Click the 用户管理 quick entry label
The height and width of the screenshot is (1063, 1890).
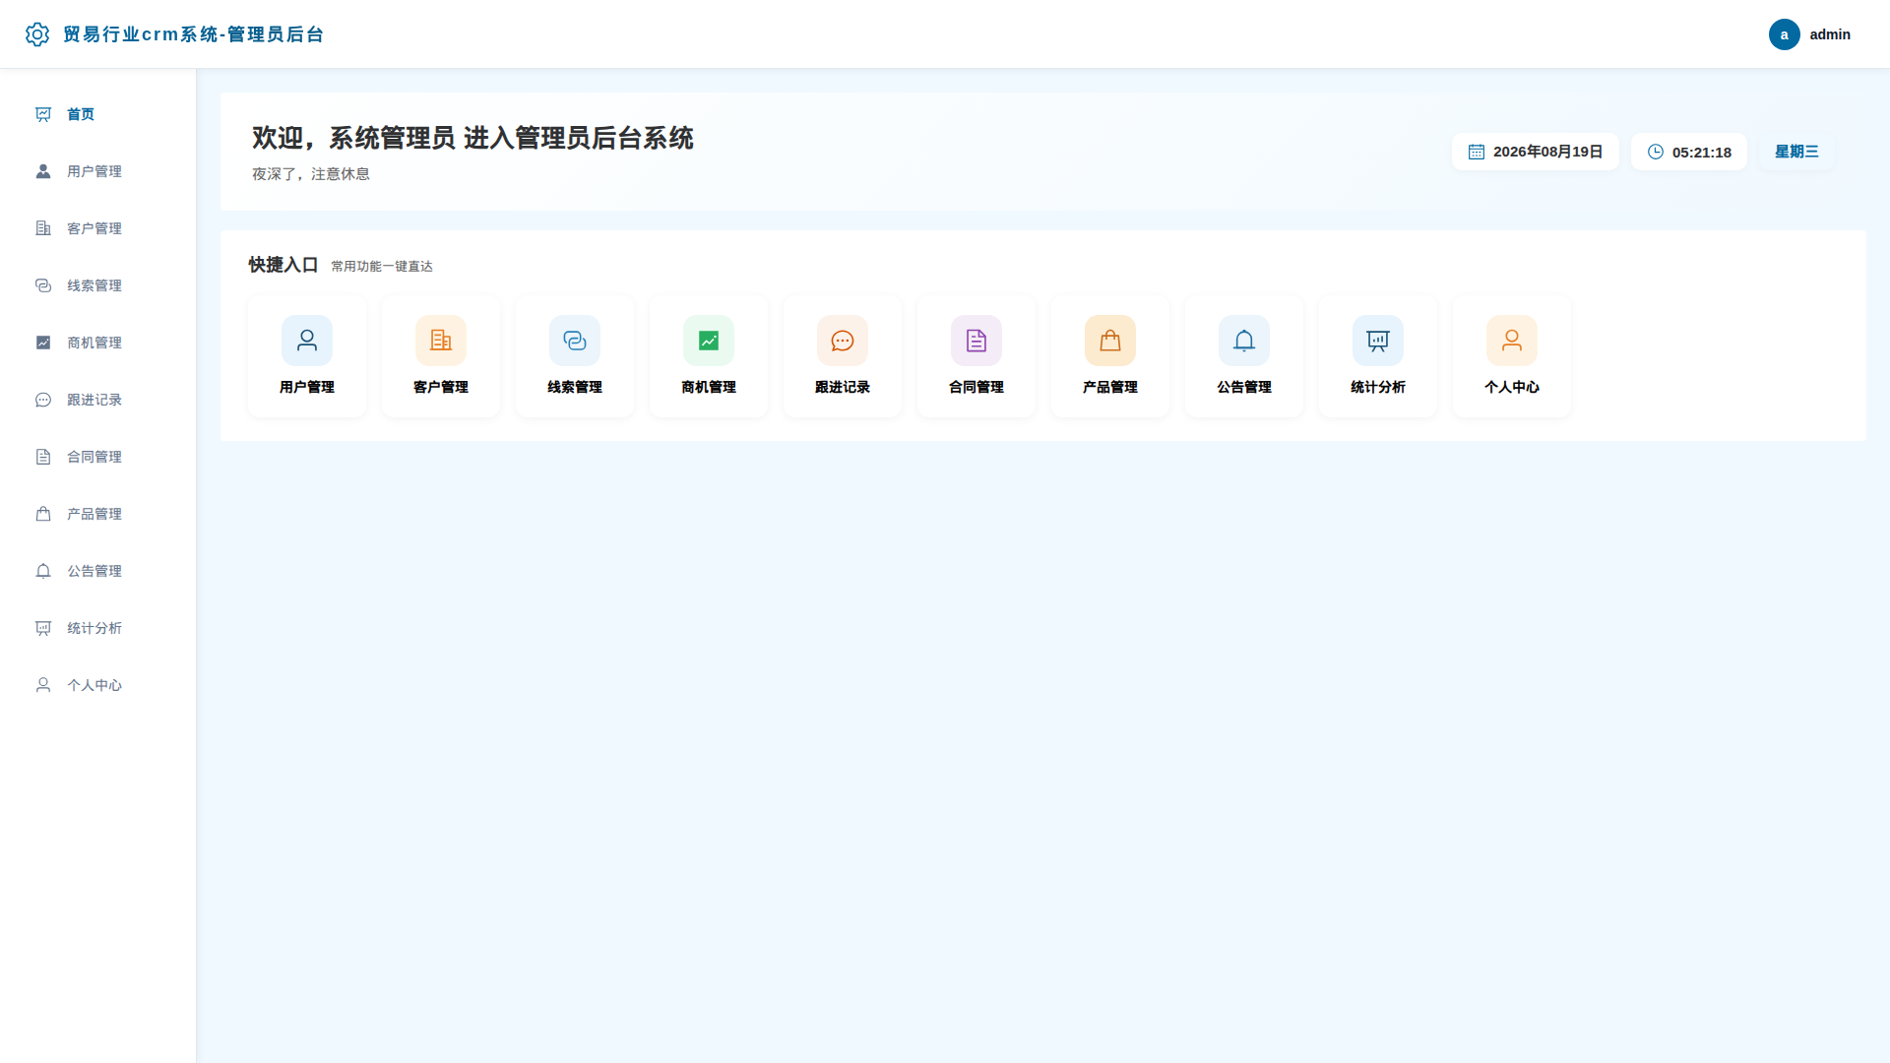click(307, 387)
